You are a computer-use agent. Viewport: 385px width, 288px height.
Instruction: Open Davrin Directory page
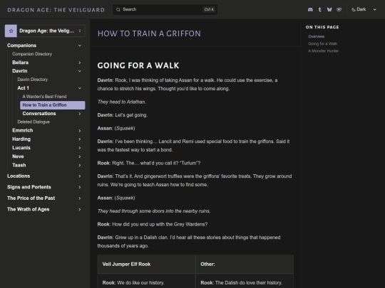coord(33,80)
